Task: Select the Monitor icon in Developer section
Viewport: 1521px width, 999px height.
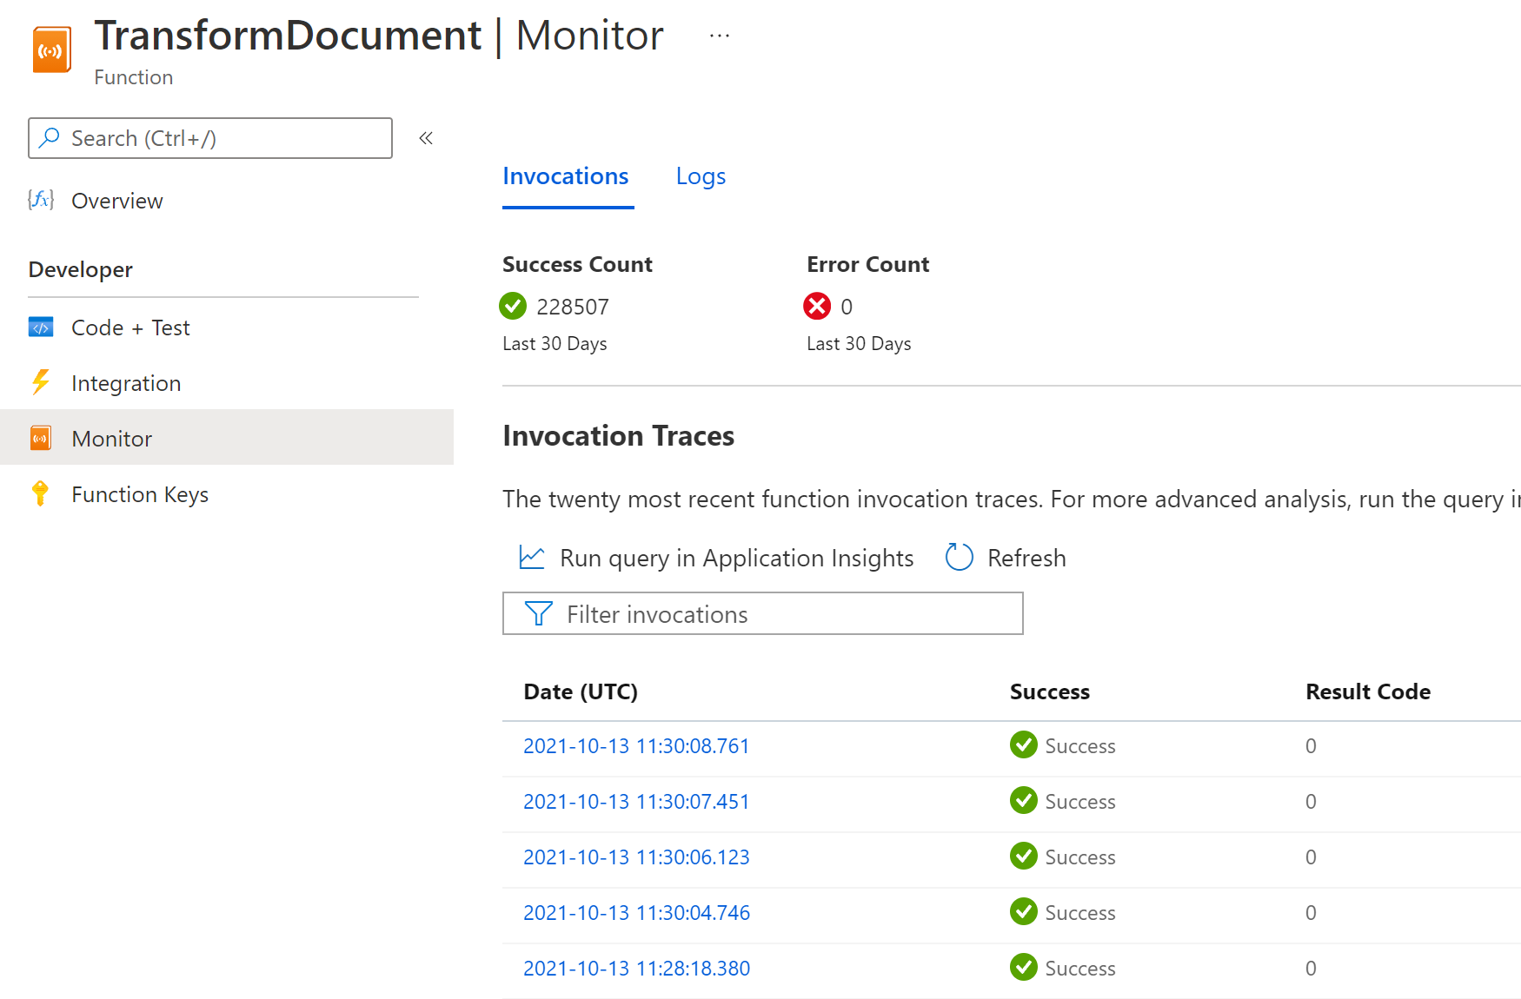Action: click(40, 438)
